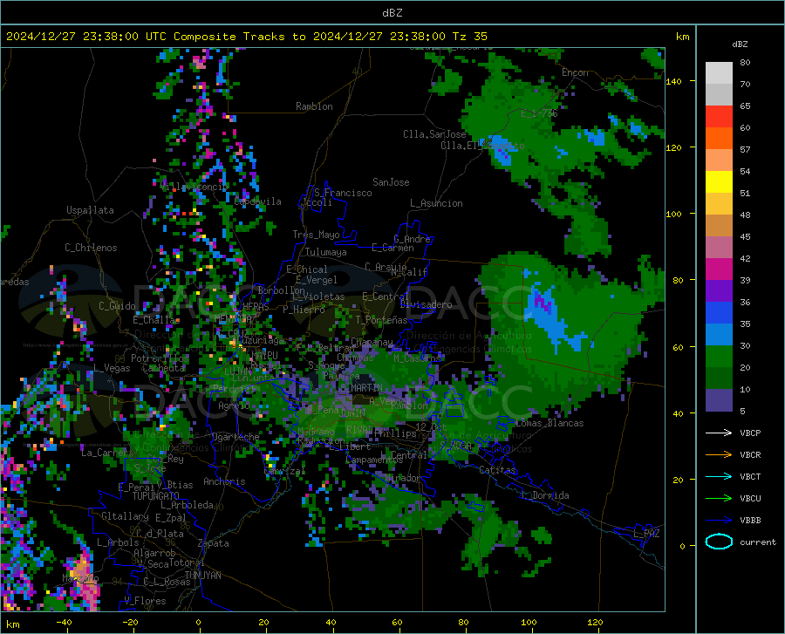Click the 'L_Dormida' place label
785x634 pixels.
pos(544,495)
